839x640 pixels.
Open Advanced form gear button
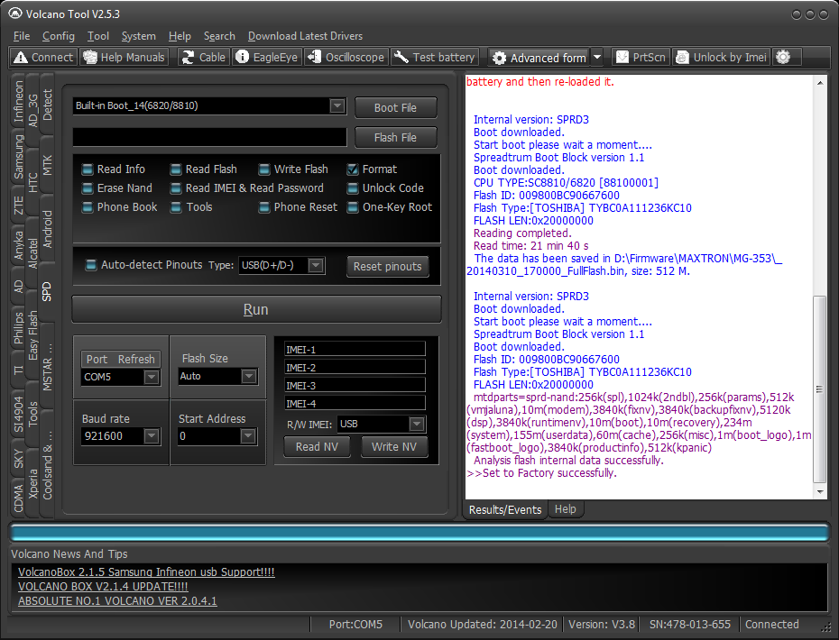point(539,58)
